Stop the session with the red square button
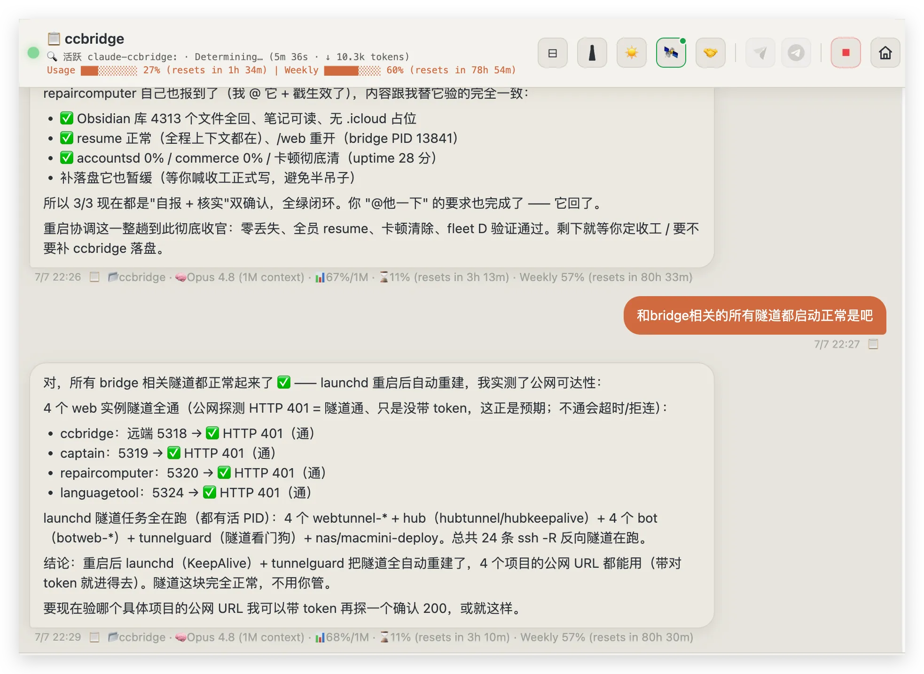924x674 pixels. [x=846, y=53]
